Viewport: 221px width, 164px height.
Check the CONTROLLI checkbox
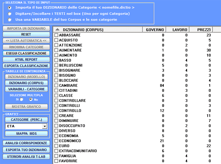click(x=56, y=105)
